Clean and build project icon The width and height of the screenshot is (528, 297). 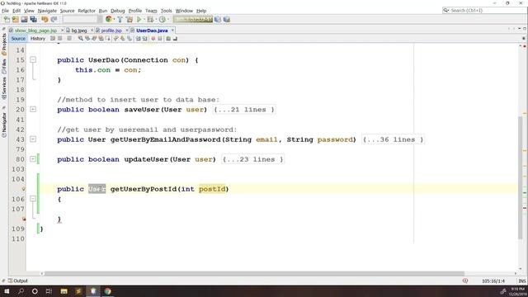(130, 20)
